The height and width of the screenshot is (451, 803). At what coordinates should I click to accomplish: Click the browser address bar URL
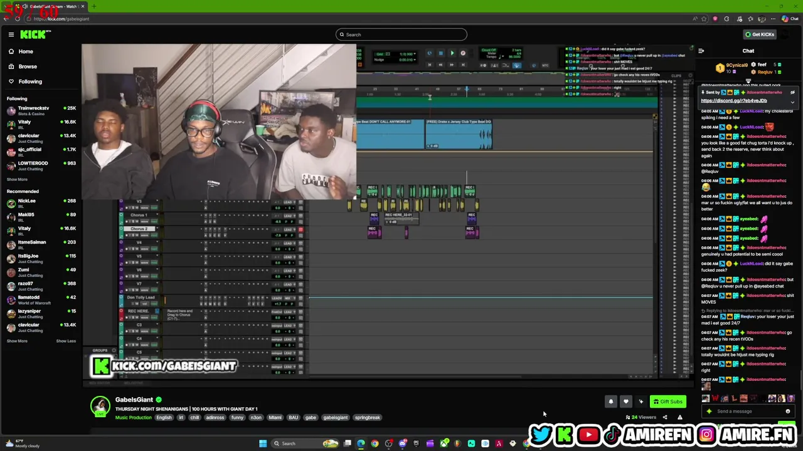(61, 19)
